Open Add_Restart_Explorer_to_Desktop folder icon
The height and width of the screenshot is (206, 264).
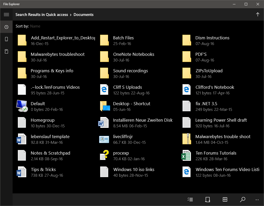[22, 40]
